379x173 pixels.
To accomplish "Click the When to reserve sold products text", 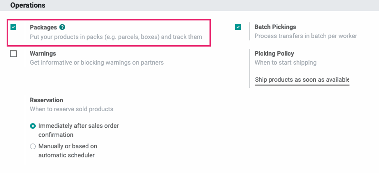I will 71,109.
